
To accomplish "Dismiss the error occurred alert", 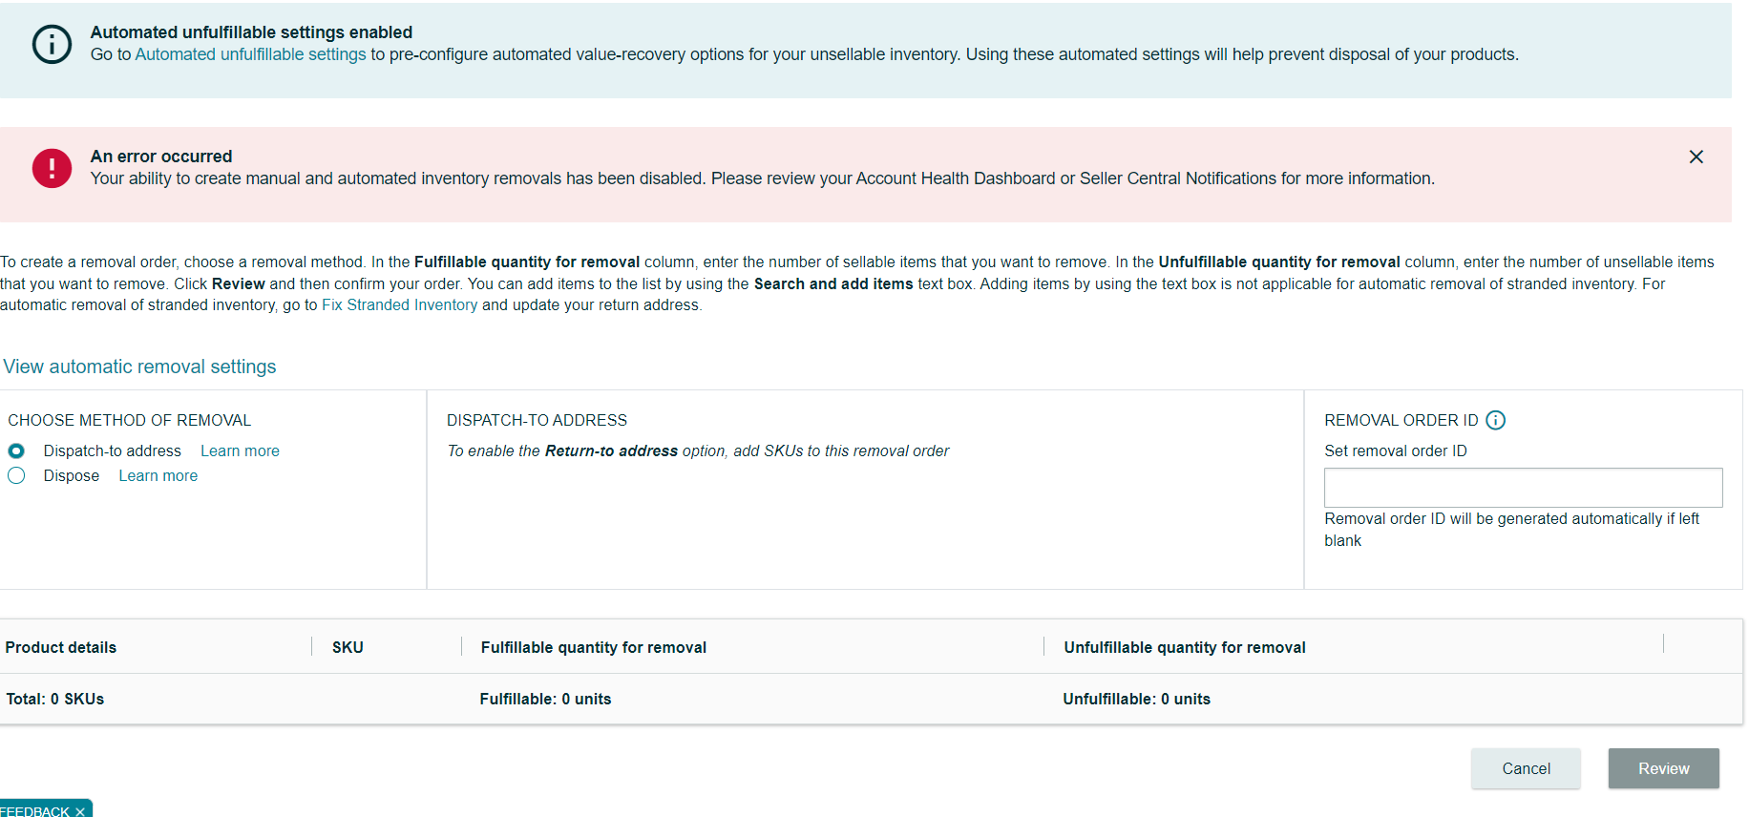I will [x=1696, y=157].
